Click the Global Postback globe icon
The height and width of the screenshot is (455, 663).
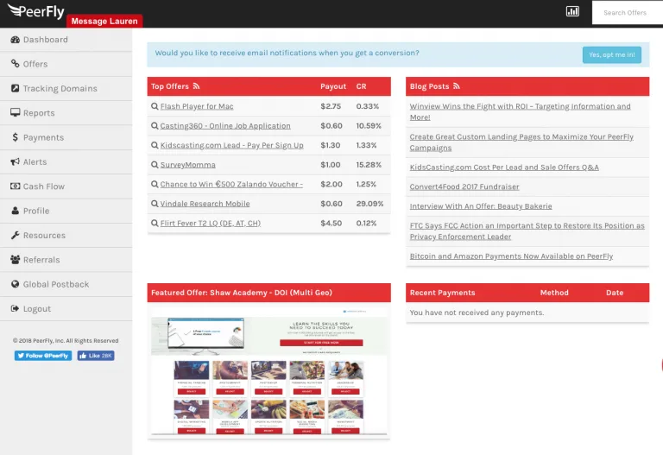pos(16,284)
